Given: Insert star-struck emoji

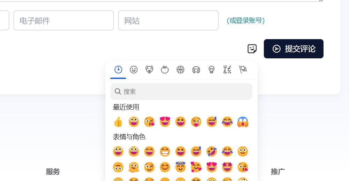Looking at the screenshot, I should (x=227, y=167).
